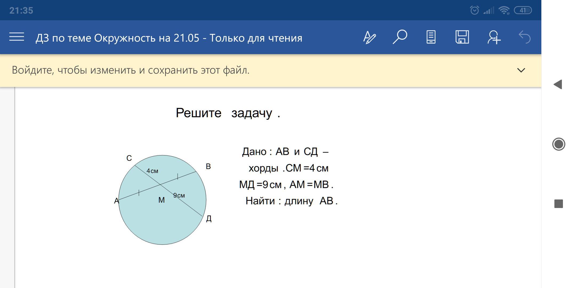Tap the 'Решите задачу' heading text
Screen dimensions: 576x288
click(228, 113)
